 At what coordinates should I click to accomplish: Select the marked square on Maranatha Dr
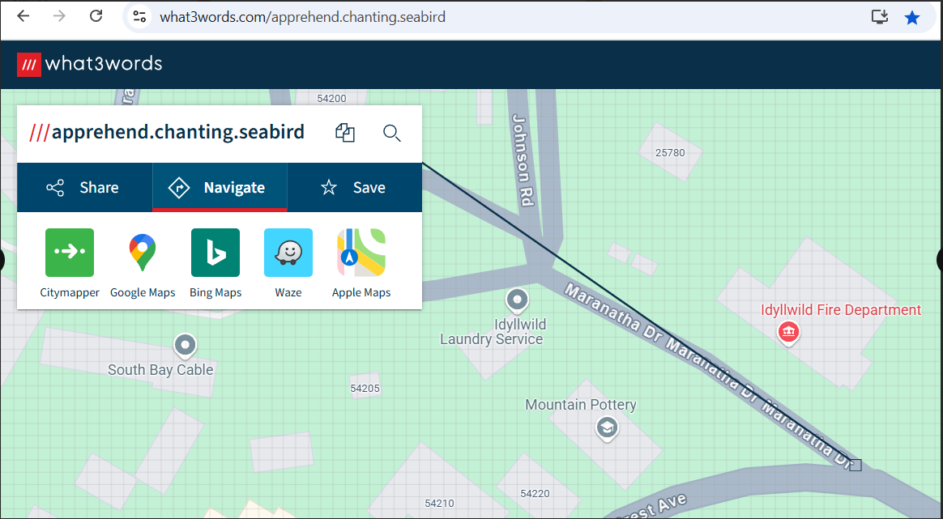856,465
